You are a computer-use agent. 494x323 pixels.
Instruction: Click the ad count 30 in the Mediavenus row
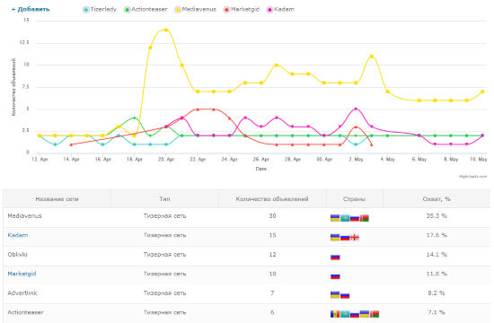click(x=272, y=216)
